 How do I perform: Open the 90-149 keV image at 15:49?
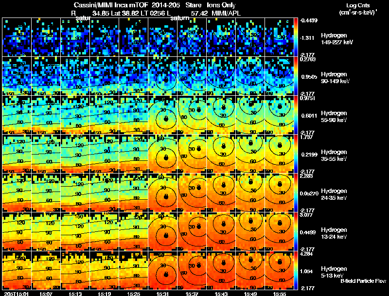250,76
